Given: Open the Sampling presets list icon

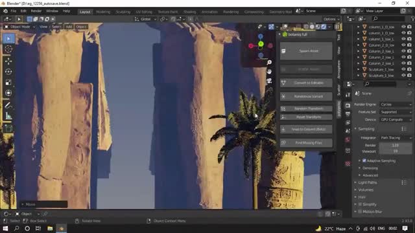Looking at the screenshot, I should pos(404,129).
